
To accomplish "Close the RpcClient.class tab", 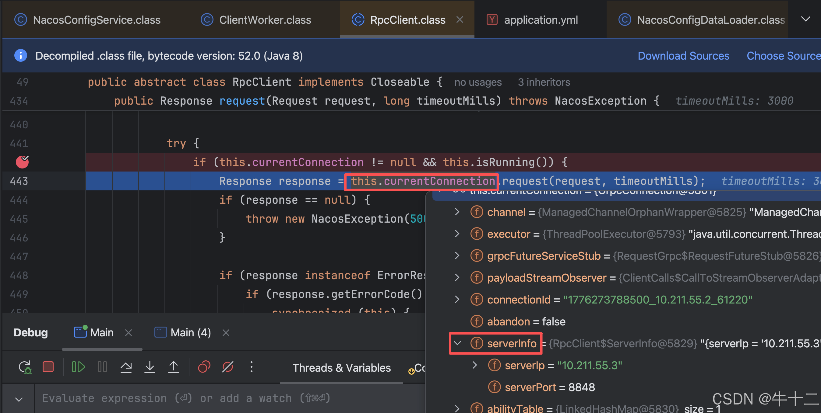I will (460, 20).
